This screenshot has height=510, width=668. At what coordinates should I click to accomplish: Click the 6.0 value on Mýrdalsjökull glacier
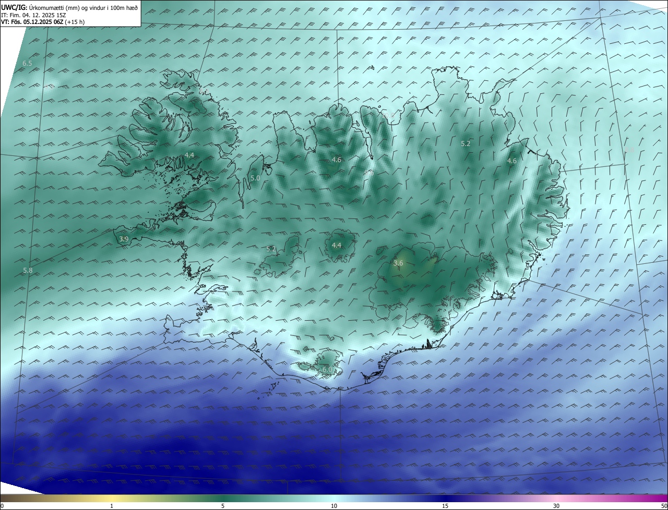[327, 369]
